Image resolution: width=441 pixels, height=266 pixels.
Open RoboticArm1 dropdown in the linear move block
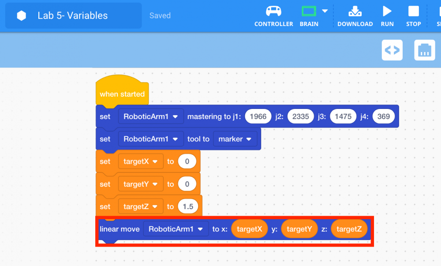pos(176,229)
